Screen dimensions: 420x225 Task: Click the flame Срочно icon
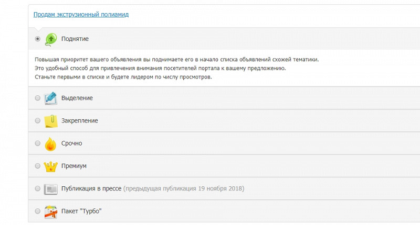point(50,144)
